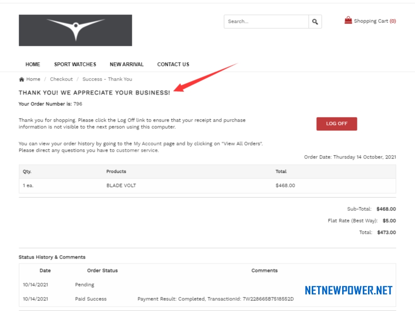Click Status History & Comments heading
415x311 pixels.
click(x=52, y=257)
